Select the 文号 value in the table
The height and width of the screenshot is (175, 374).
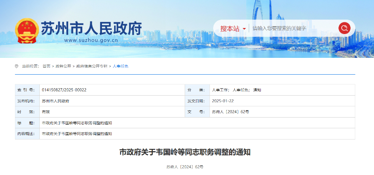pyautogui.click(x=230, y=112)
